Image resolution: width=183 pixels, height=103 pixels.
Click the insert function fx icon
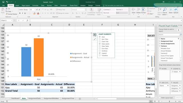27,20
